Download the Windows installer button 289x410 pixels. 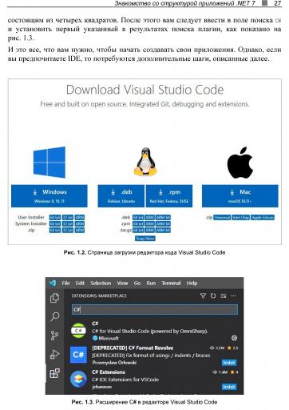click(49, 196)
